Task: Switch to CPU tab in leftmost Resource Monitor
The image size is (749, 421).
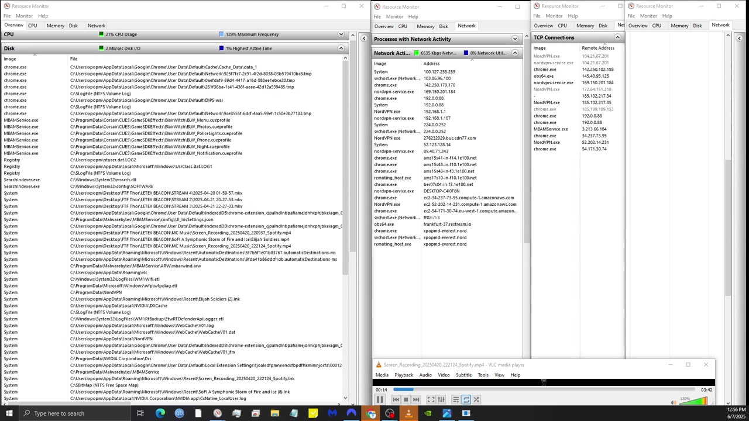Action: pos(32,26)
